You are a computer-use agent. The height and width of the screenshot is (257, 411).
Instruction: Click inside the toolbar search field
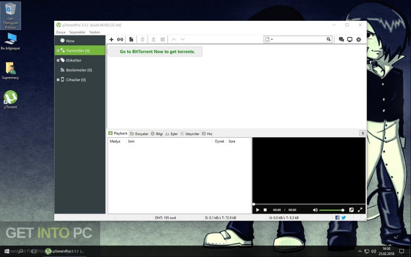(299, 39)
